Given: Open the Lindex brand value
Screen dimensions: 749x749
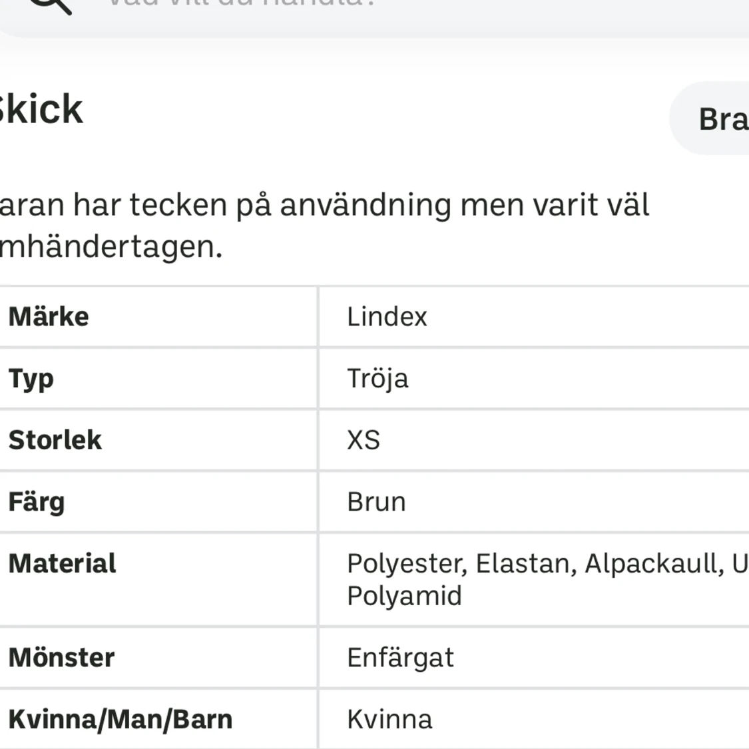Looking at the screenshot, I should [x=386, y=316].
